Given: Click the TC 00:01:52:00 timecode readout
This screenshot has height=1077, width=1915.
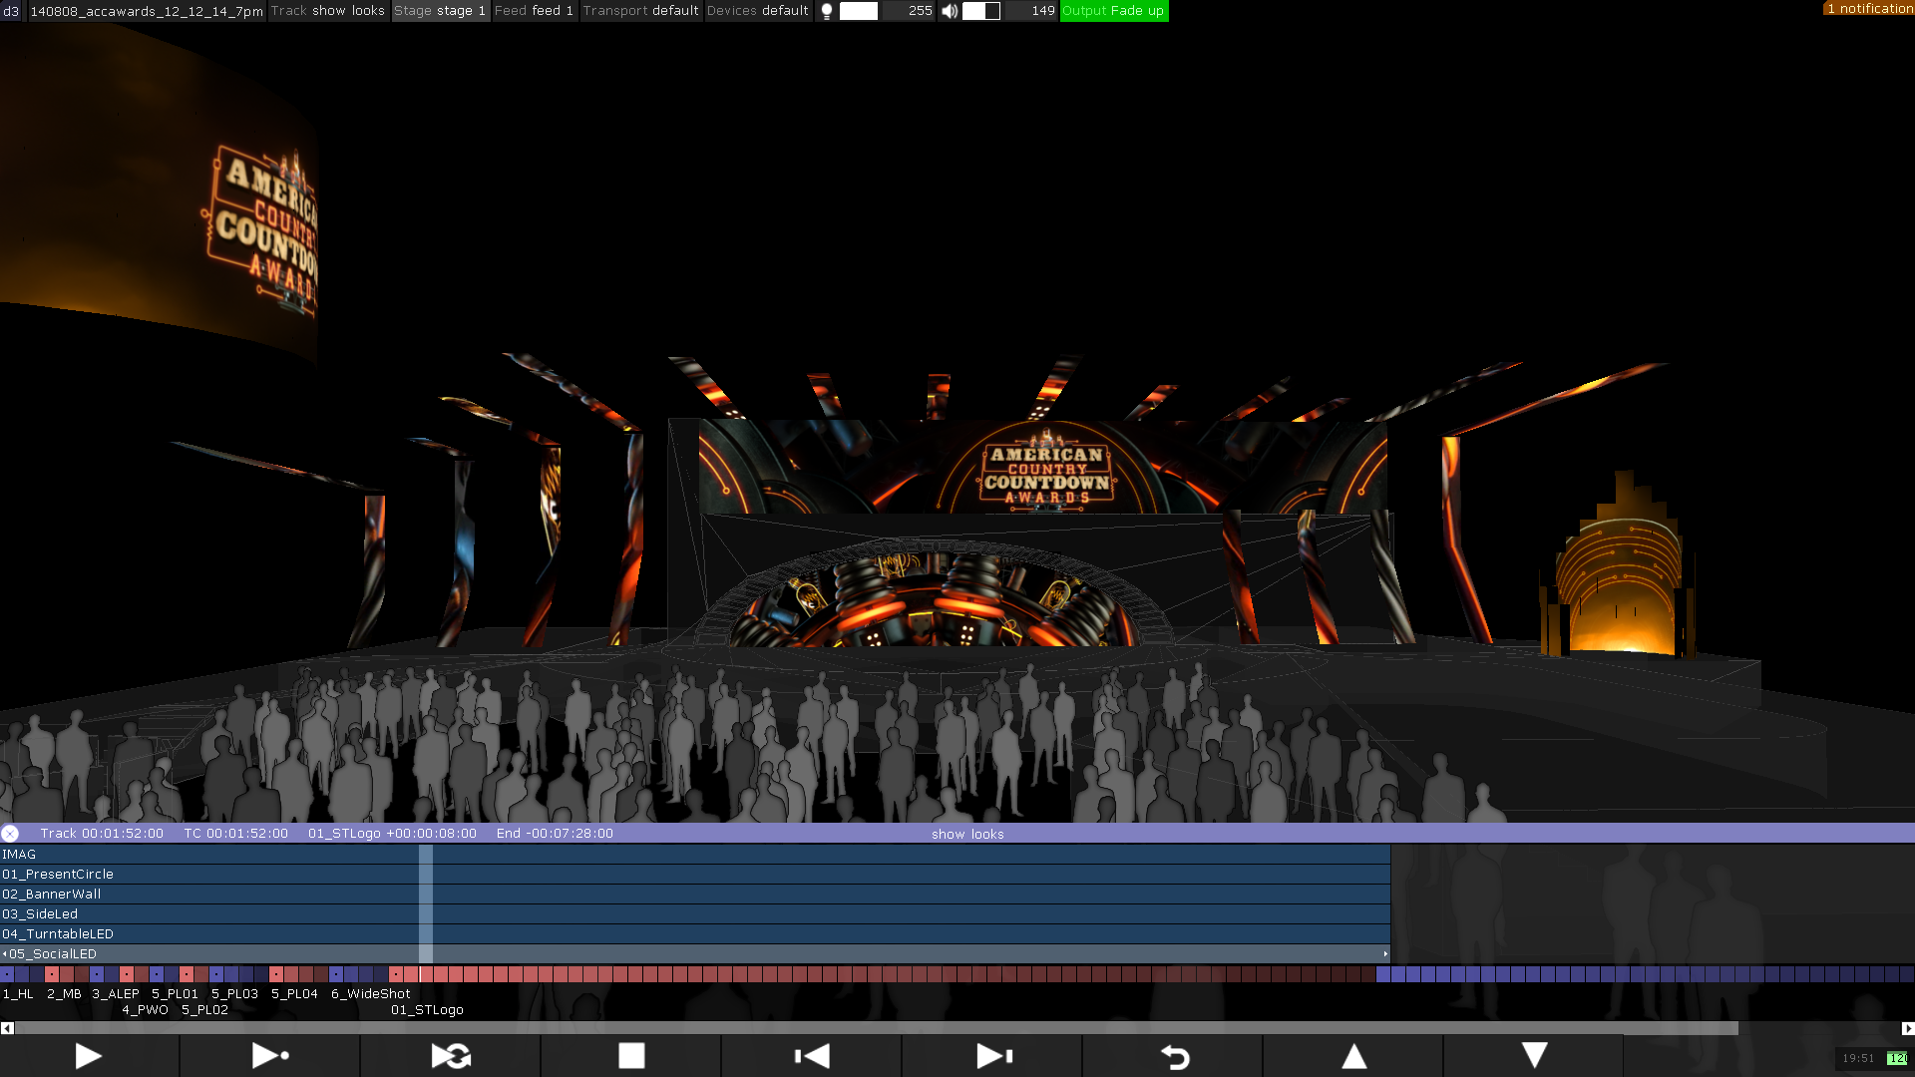Looking at the screenshot, I should coord(235,834).
